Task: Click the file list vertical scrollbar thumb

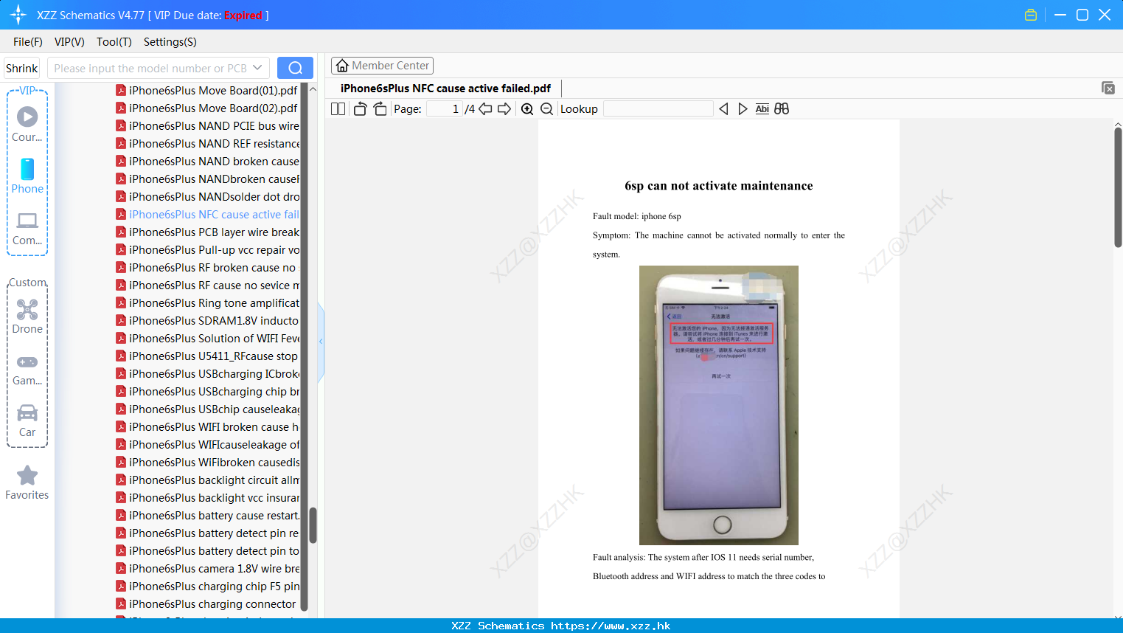Action: click(313, 525)
